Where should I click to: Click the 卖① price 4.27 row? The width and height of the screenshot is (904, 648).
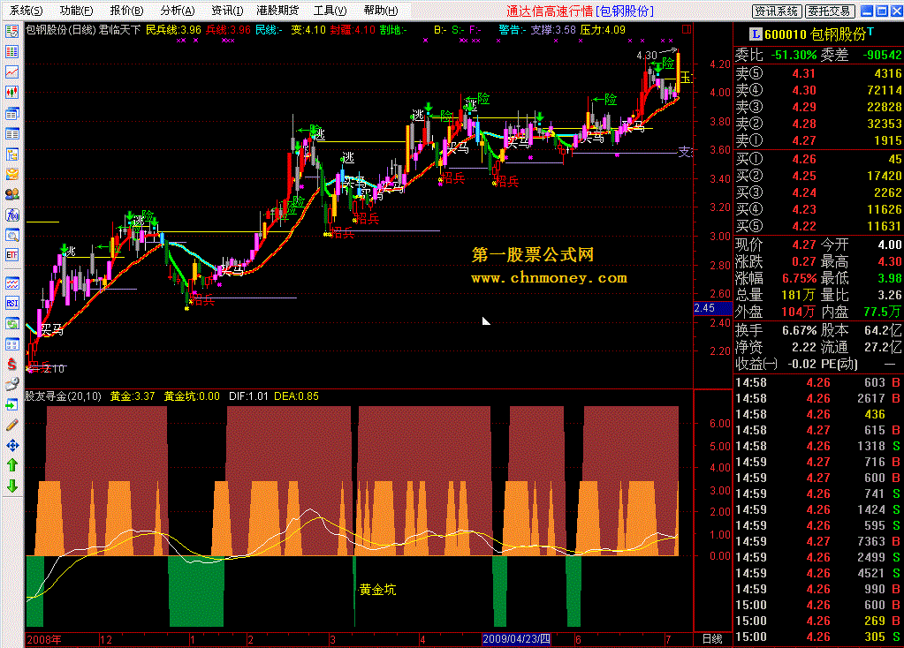pos(818,140)
